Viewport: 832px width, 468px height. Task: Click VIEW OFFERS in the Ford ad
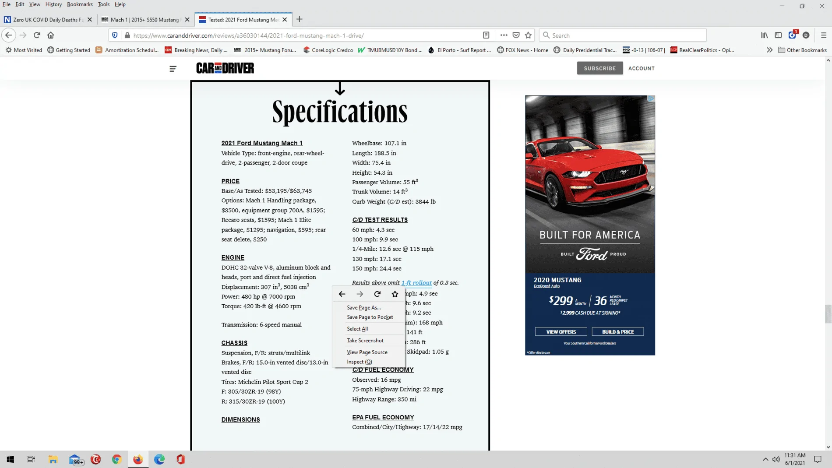(x=561, y=332)
